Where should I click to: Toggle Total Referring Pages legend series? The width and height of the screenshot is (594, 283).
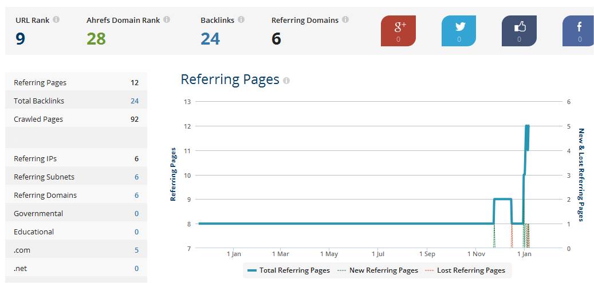289,270
